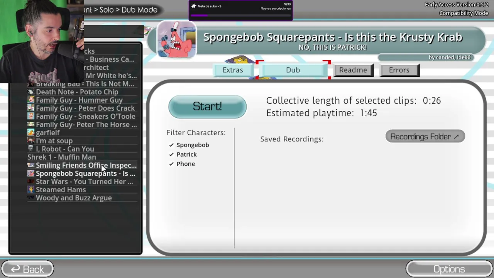The width and height of the screenshot is (494, 278).
Task: Click the Peter The Horse clip icon
Action: [x=31, y=124]
